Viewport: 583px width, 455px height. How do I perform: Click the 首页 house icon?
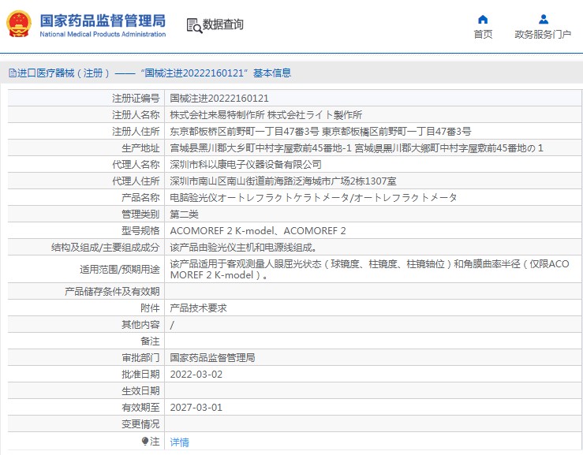(x=483, y=19)
